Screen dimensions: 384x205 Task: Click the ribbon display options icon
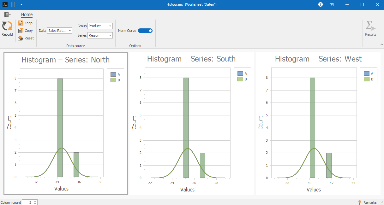[332, 4]
